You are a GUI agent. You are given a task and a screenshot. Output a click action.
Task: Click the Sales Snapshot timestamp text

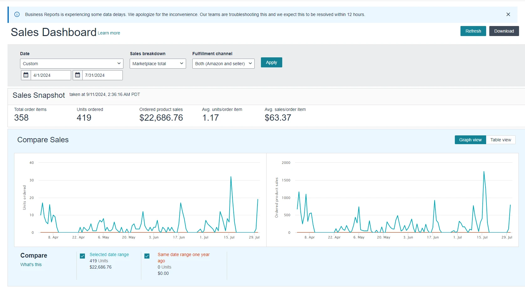[x=105, y=94]
